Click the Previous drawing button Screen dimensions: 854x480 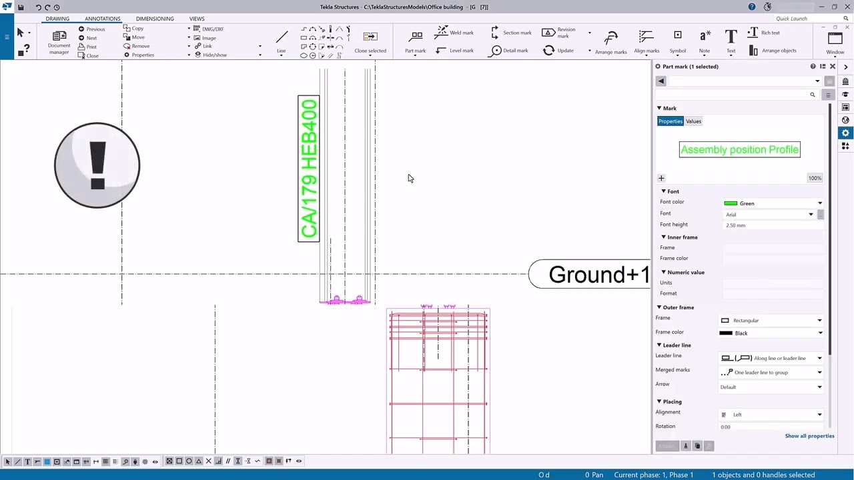(x=91, y=29)
